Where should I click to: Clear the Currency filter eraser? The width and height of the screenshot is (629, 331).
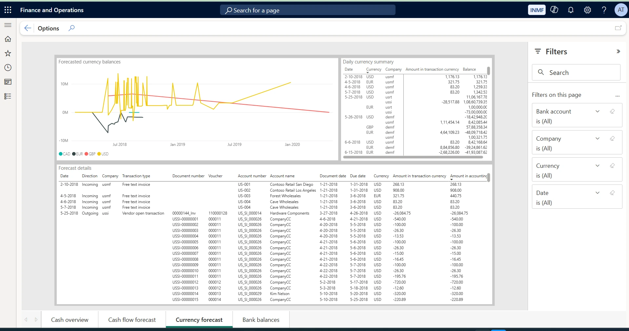(x=612, y=166)
